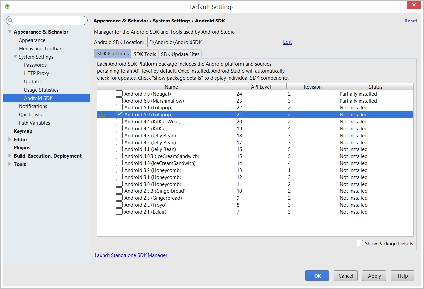Click the Android Studio icon in the title bar

pyautogui.click(x=7, y=6)
